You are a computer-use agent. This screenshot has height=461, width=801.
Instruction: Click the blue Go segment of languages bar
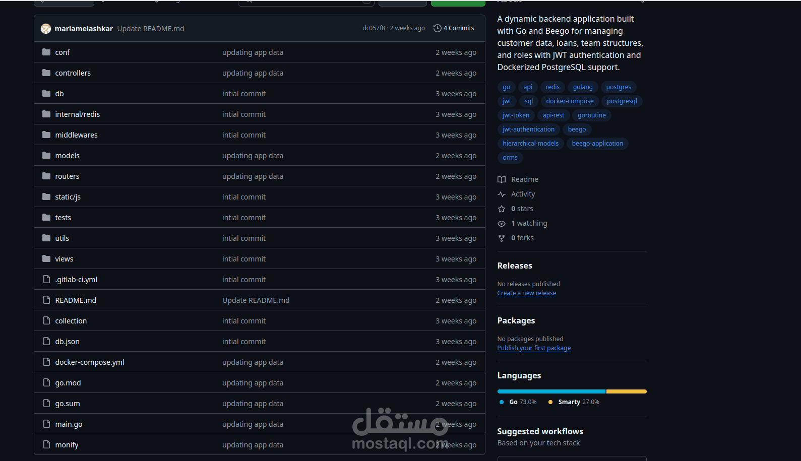(x=551, y=391)
